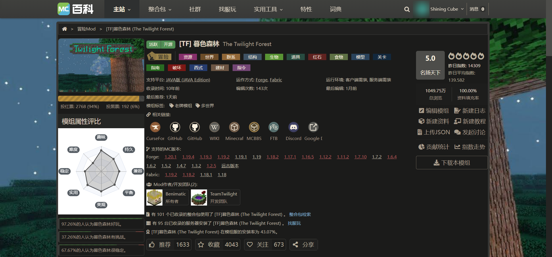552x257 pixels.
Task: Click the 远古版本 link
Action: 230,166
